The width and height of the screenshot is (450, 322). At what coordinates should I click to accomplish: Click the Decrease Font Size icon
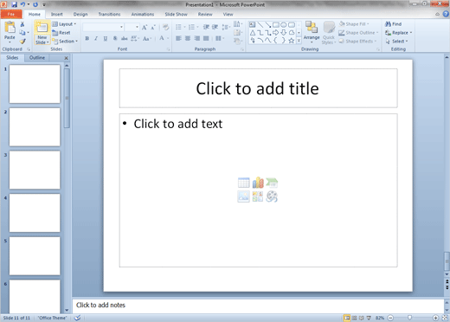[x=153, y=28]
